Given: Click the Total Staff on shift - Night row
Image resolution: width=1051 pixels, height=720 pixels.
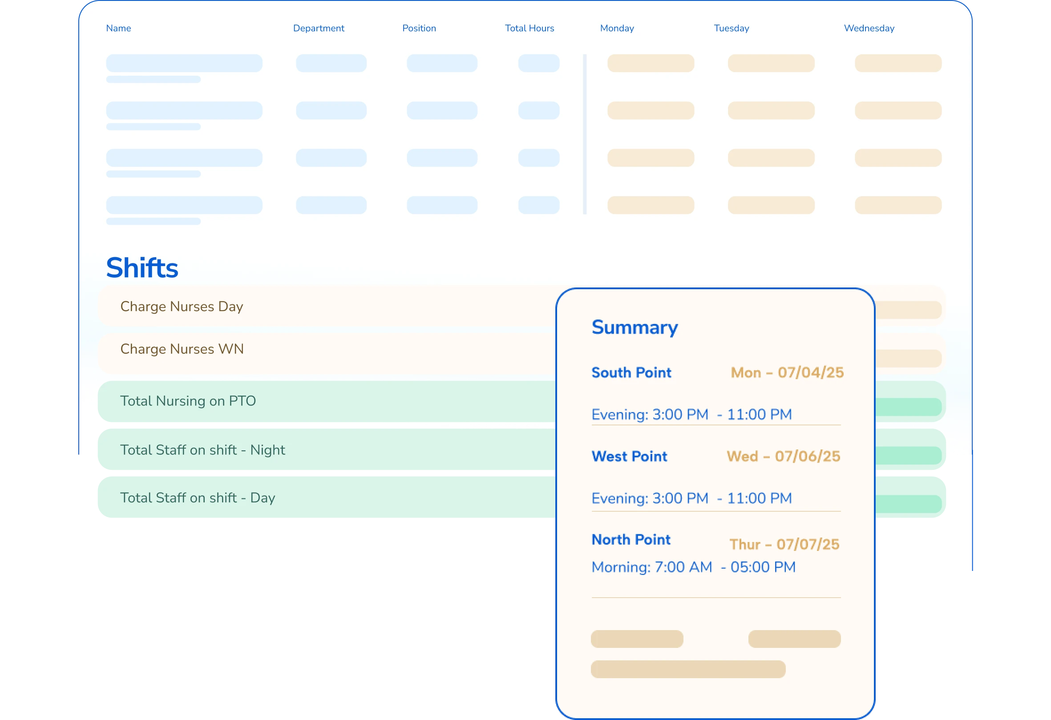Looking at the screenshot, I should (x=202, y=449).
